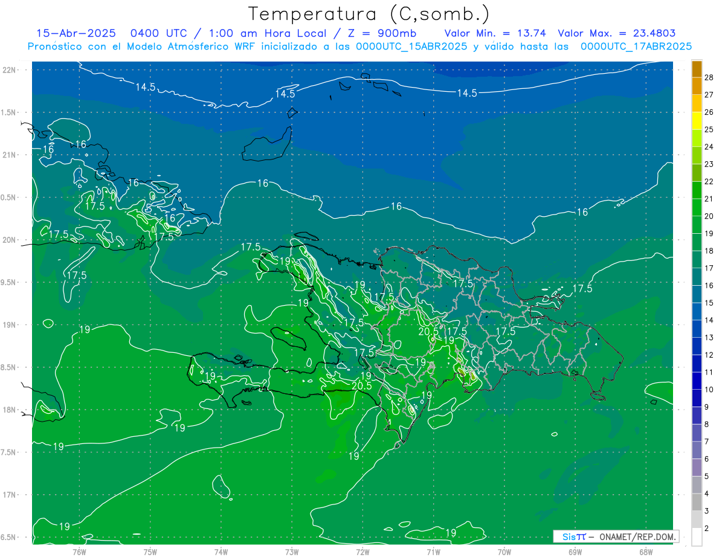The width and height of the screenshot is (725, 560).
Task: Click the "73W" longitude axis label
Action: (x=292, y=552)
